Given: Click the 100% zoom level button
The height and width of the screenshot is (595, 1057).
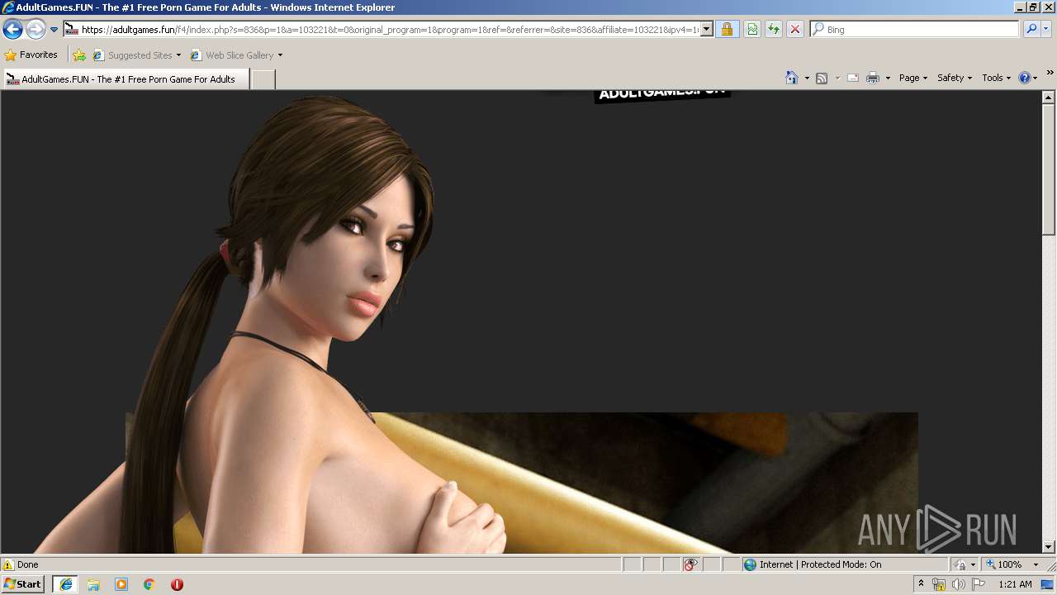Looking at the screenshot, I should (1003, 564).
